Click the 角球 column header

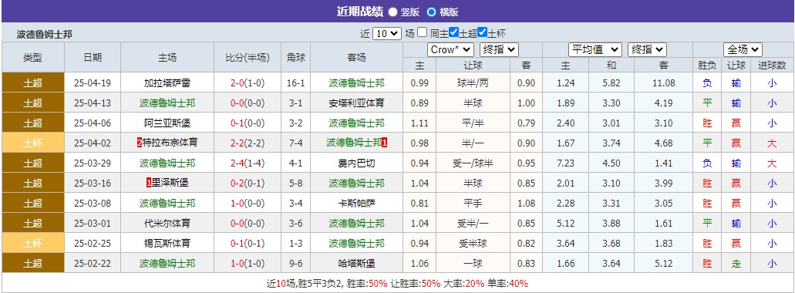coord(296,57)
